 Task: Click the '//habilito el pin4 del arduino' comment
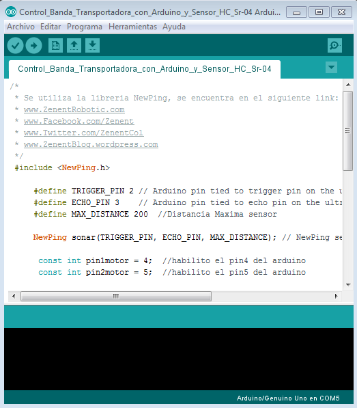[234, 261]
